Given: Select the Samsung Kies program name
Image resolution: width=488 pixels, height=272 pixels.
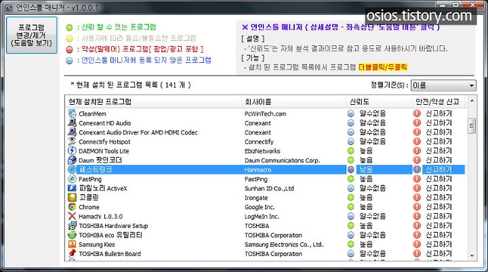Looking at the screenshot, I should tap(96, 244).
